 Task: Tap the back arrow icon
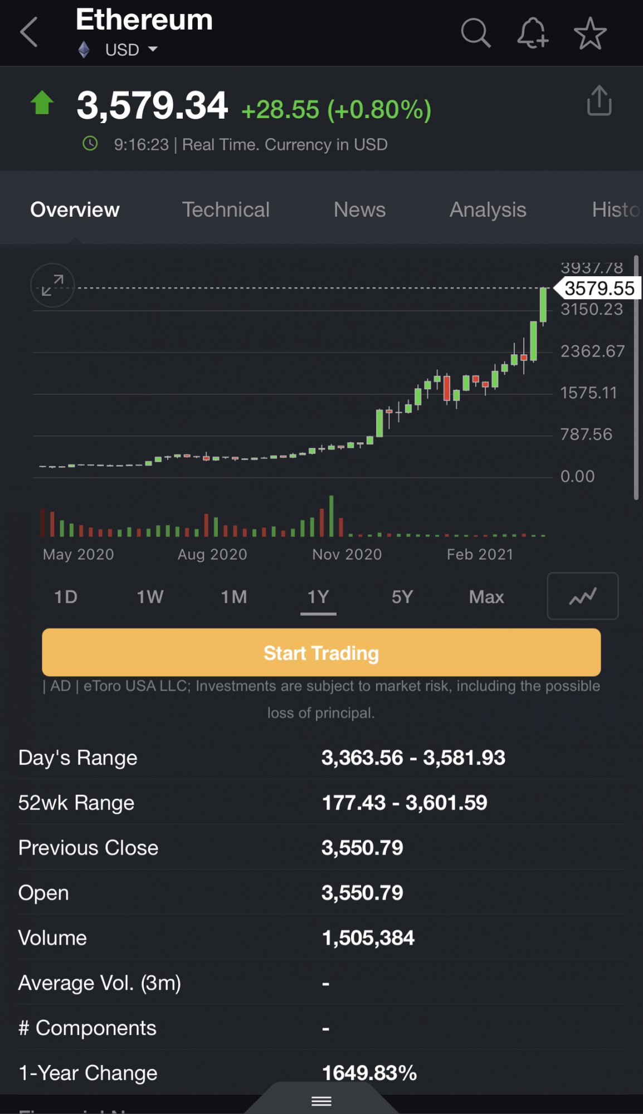(x=29, y=32)
